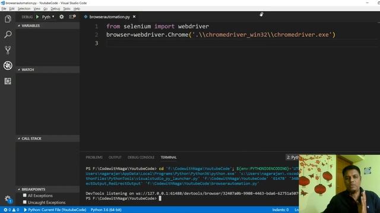Switch to the DEBUG CONSOLE tab
Screen dimensions: 380x213
(141, 157)
